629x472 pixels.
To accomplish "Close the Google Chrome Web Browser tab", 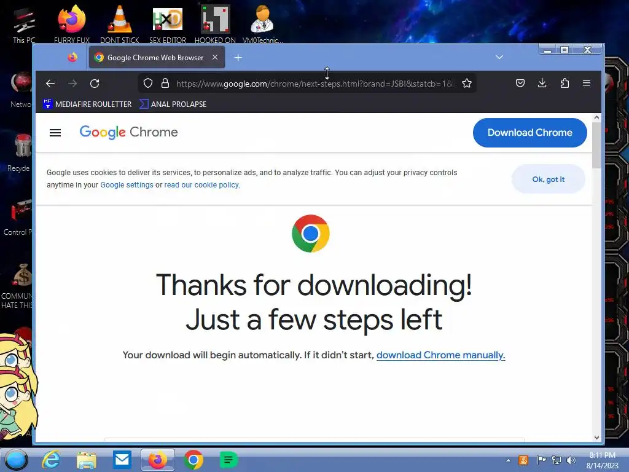I will pyautogui.click(x=215, y=57).
